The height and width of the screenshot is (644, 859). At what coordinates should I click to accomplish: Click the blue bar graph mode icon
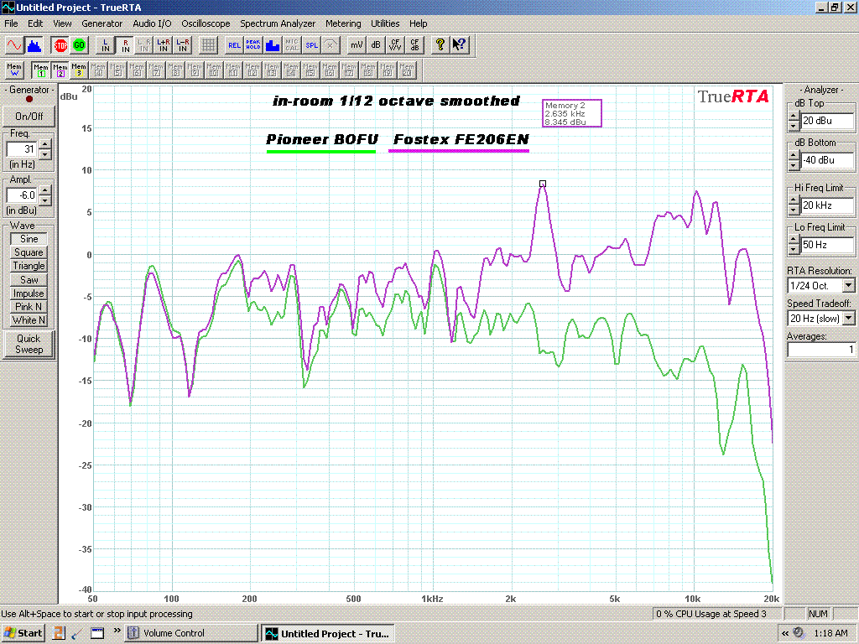click(x=273, y=45)
